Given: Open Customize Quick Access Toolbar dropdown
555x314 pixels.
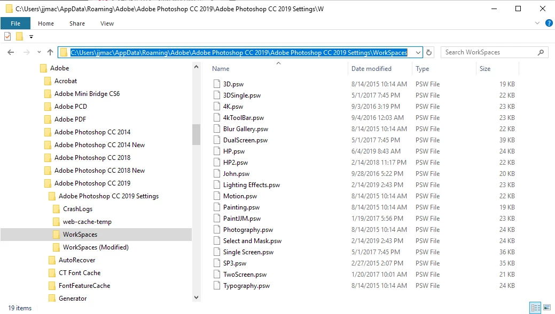Looking at the screenshot, I should tap(31, 37).
